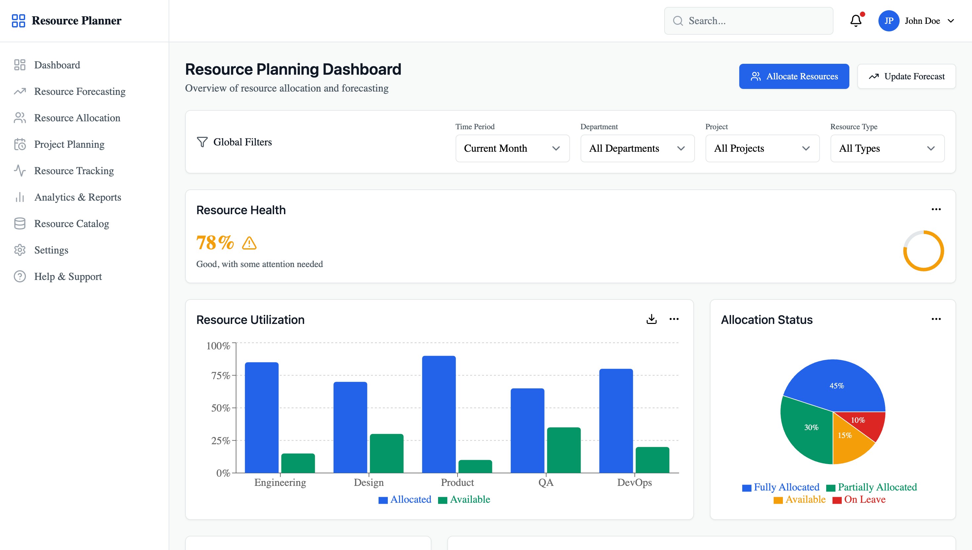972x550 pixels.
Task: Click the notification bell icon
Action: [x=856, y=21]
